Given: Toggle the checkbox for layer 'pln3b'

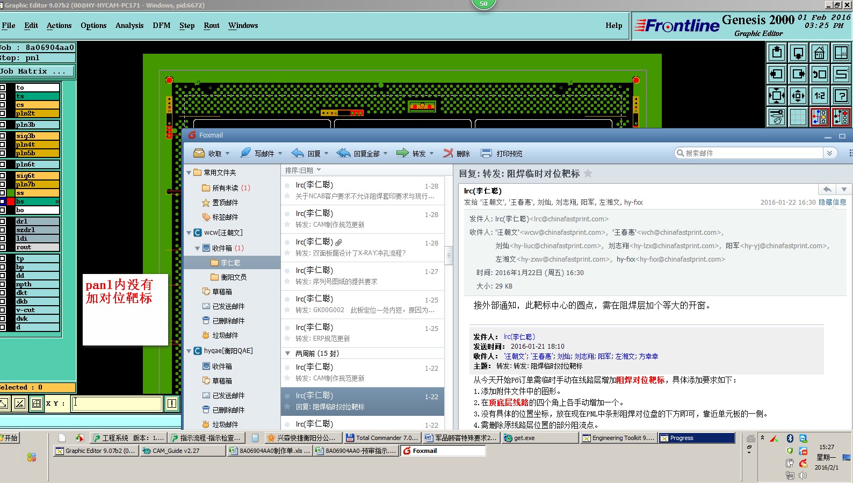Looking at the screenshot, I should [x=3, y=125].
